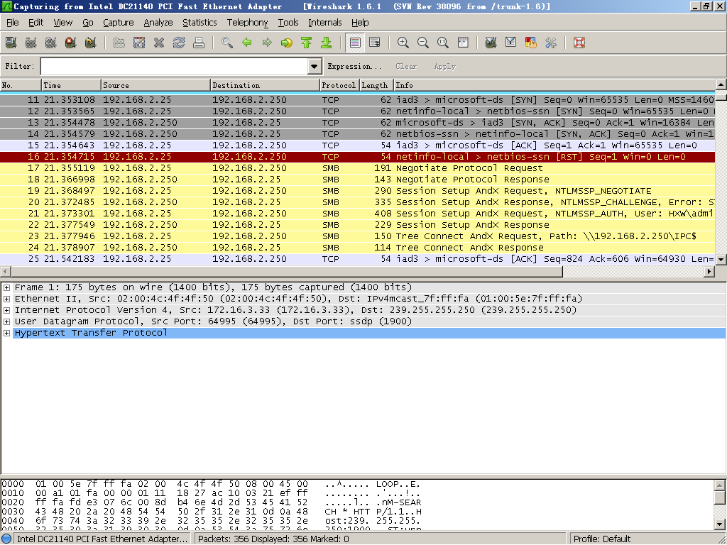
Task: Select packet 16 RST row
Action: coord(358,157)
